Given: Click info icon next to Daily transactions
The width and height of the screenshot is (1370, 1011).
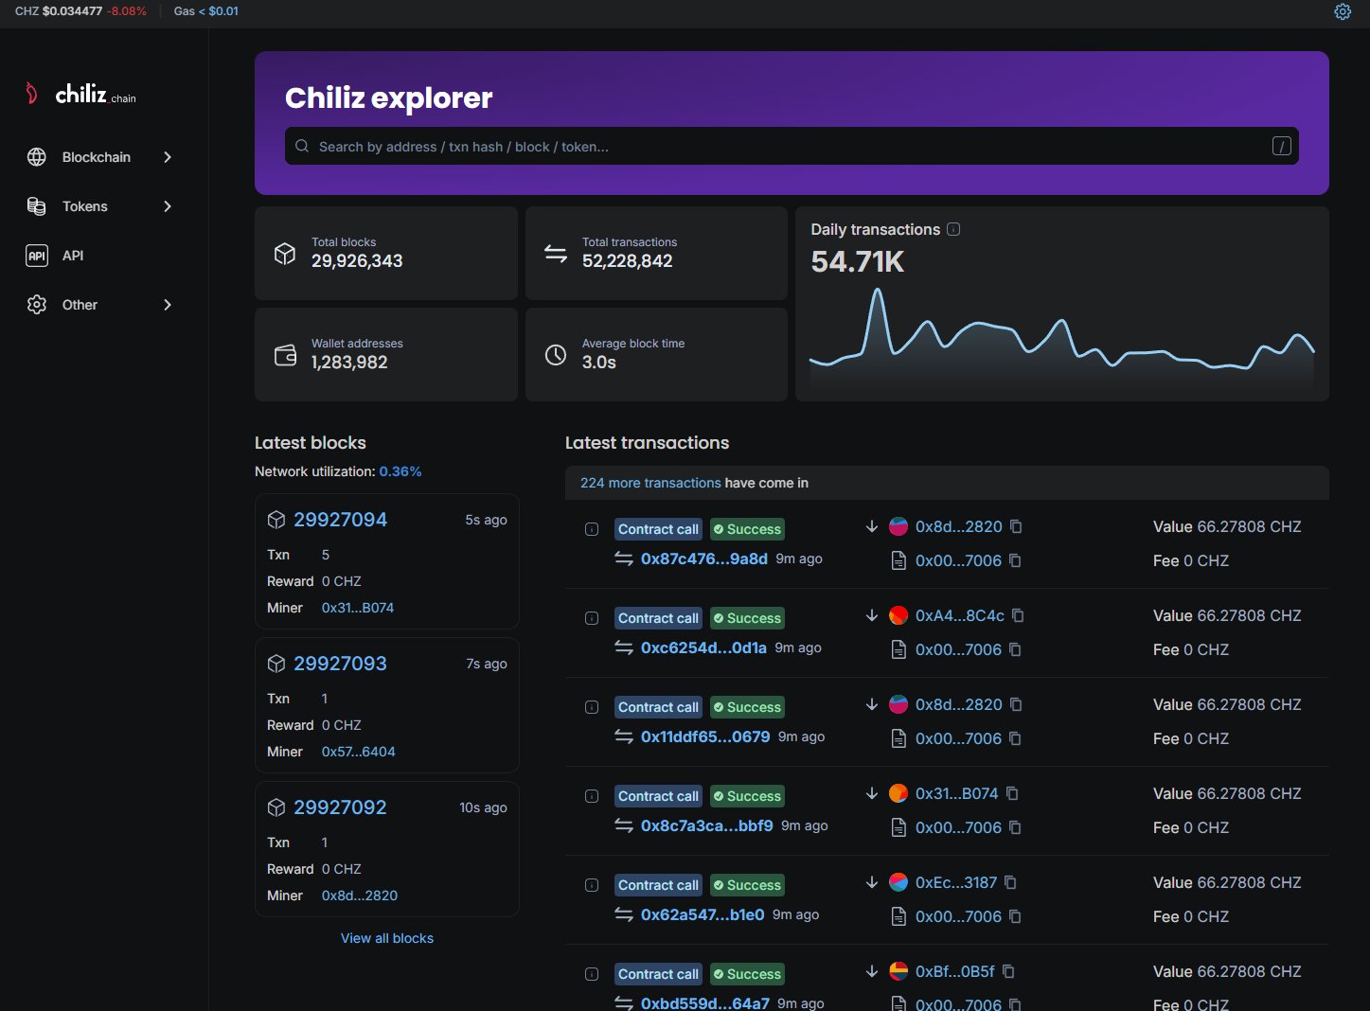Looking at the screenshot, I should (953, 229).
